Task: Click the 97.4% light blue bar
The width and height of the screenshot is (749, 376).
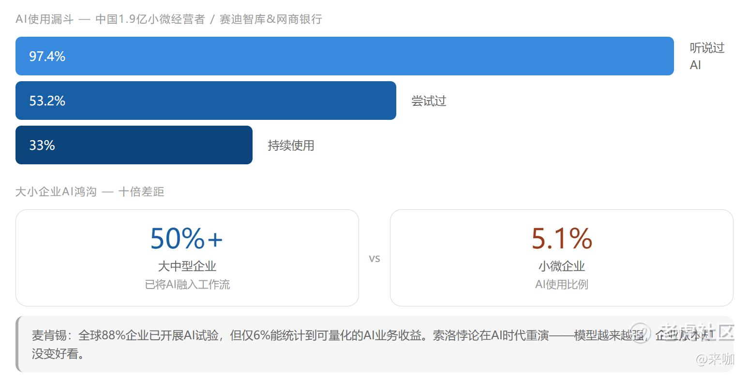Action: tap(345, 56)
